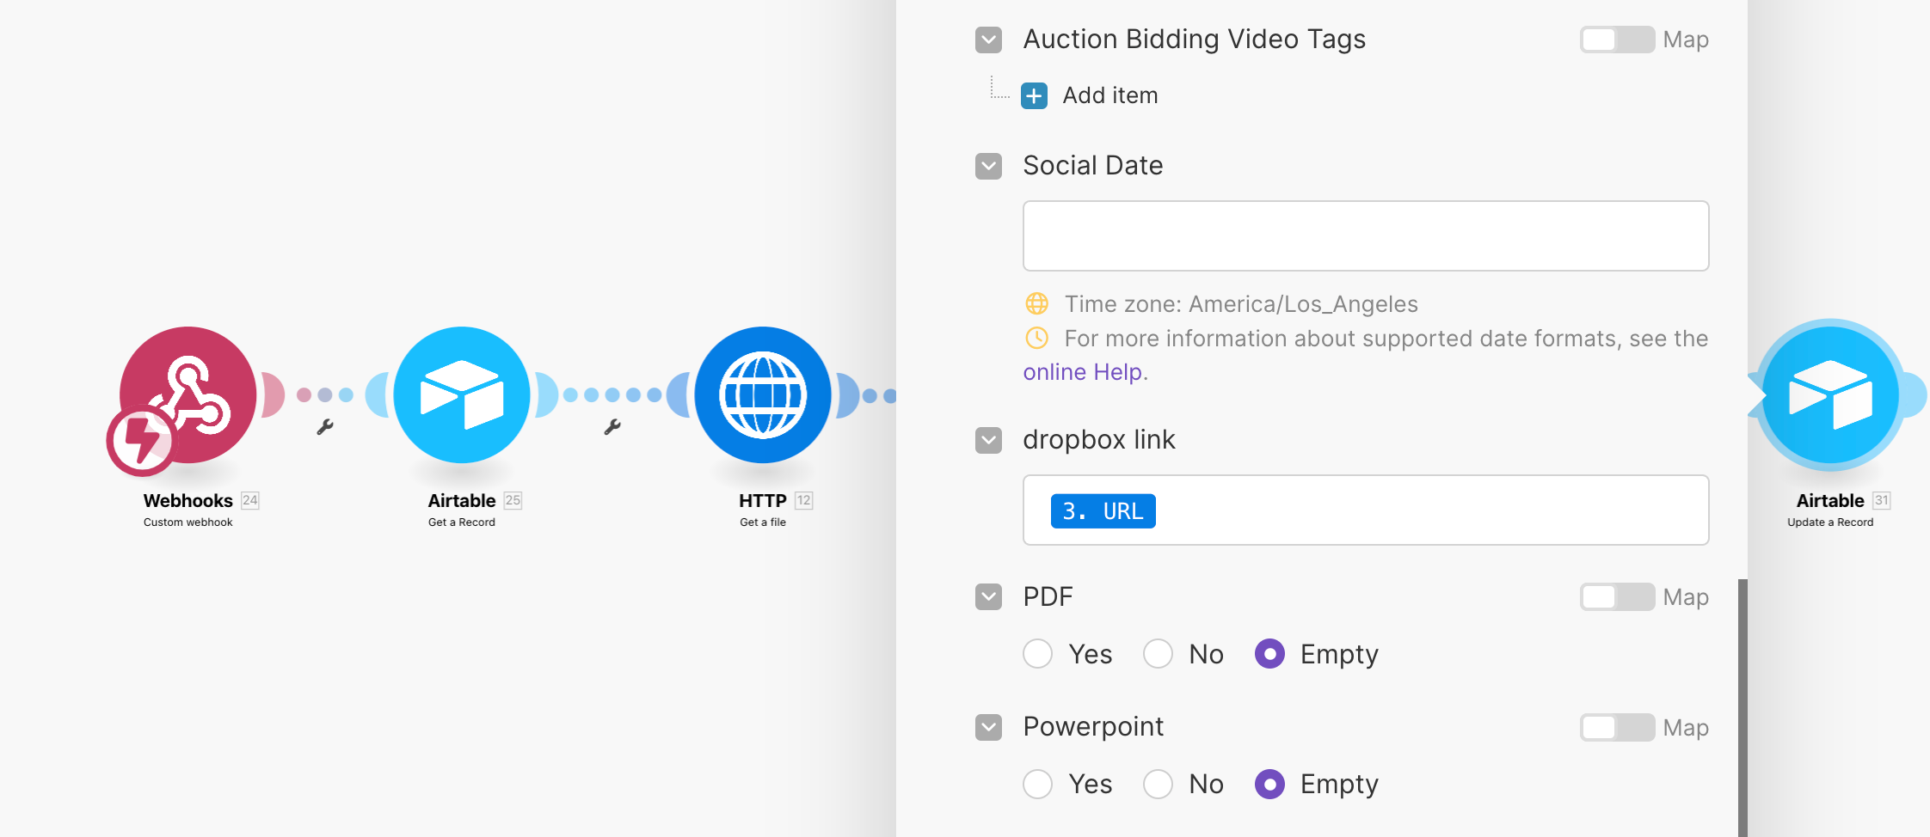Screen dimensions: 1930x837
Task: Collapse the Social Date field
Action: [x=989, y=166]
